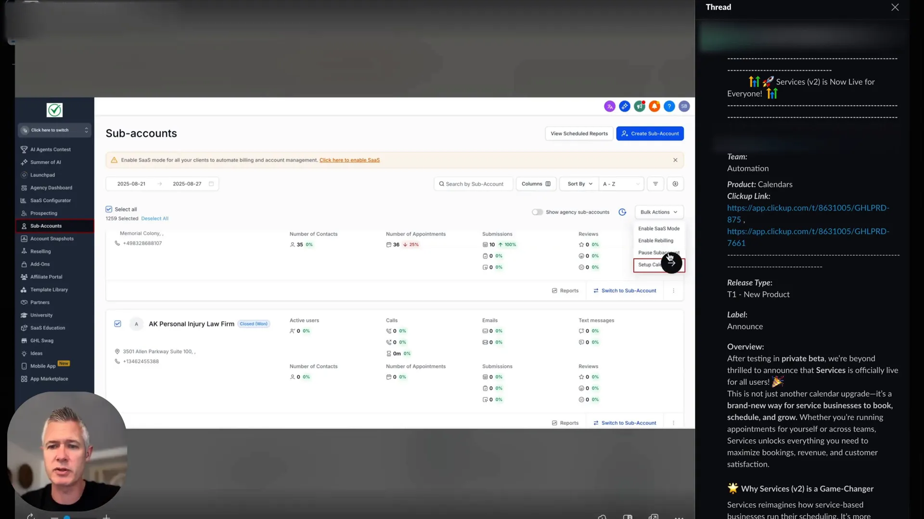924x519 pixels.
Task: Click the filter lines icon button
Action: pyautogui.click(x=655, y=184)
